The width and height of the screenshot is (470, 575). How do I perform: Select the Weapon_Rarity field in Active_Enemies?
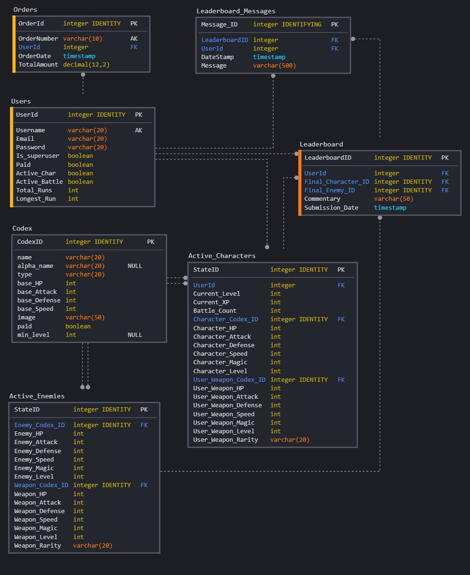(x=37, y=545)
